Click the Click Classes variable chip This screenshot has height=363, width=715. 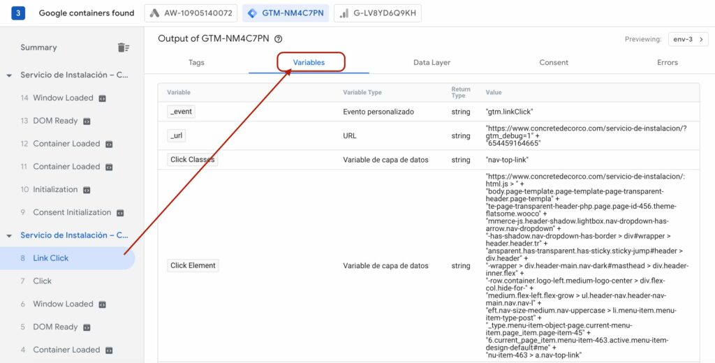(x=193, y=160)
